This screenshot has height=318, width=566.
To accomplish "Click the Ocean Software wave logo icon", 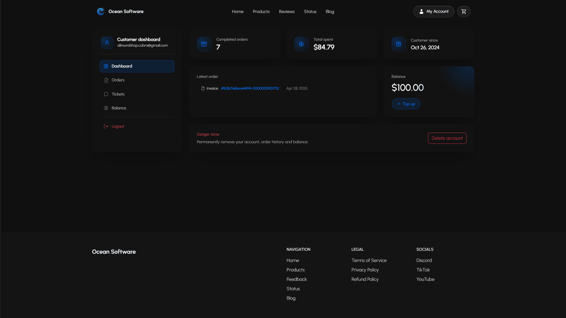I will [101, 11].
